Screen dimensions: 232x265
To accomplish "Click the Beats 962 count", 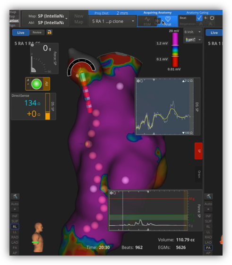I will pos(132,248).
